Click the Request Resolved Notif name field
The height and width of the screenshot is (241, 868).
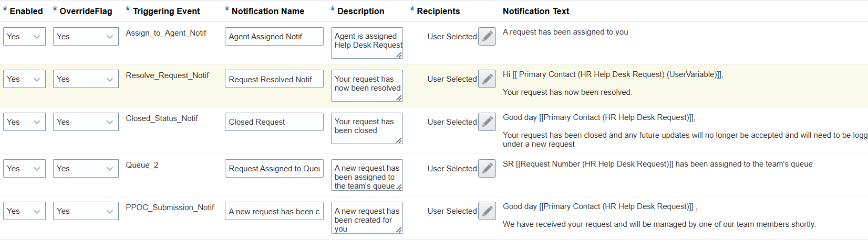[x=274, y=80]
